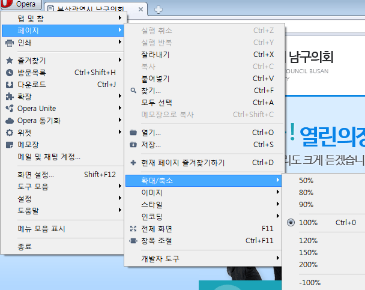
Task: Click the download icon beside 다운로드
Action: click(x=9, y=85)
